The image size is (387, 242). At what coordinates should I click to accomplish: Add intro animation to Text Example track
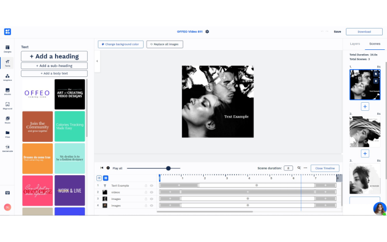(x=179, y=185)
